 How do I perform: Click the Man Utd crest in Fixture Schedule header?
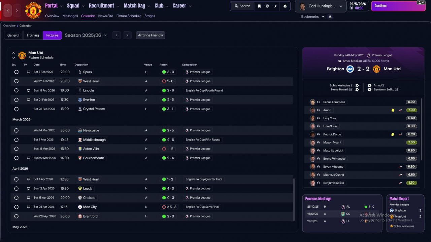(x=22, y=55)
